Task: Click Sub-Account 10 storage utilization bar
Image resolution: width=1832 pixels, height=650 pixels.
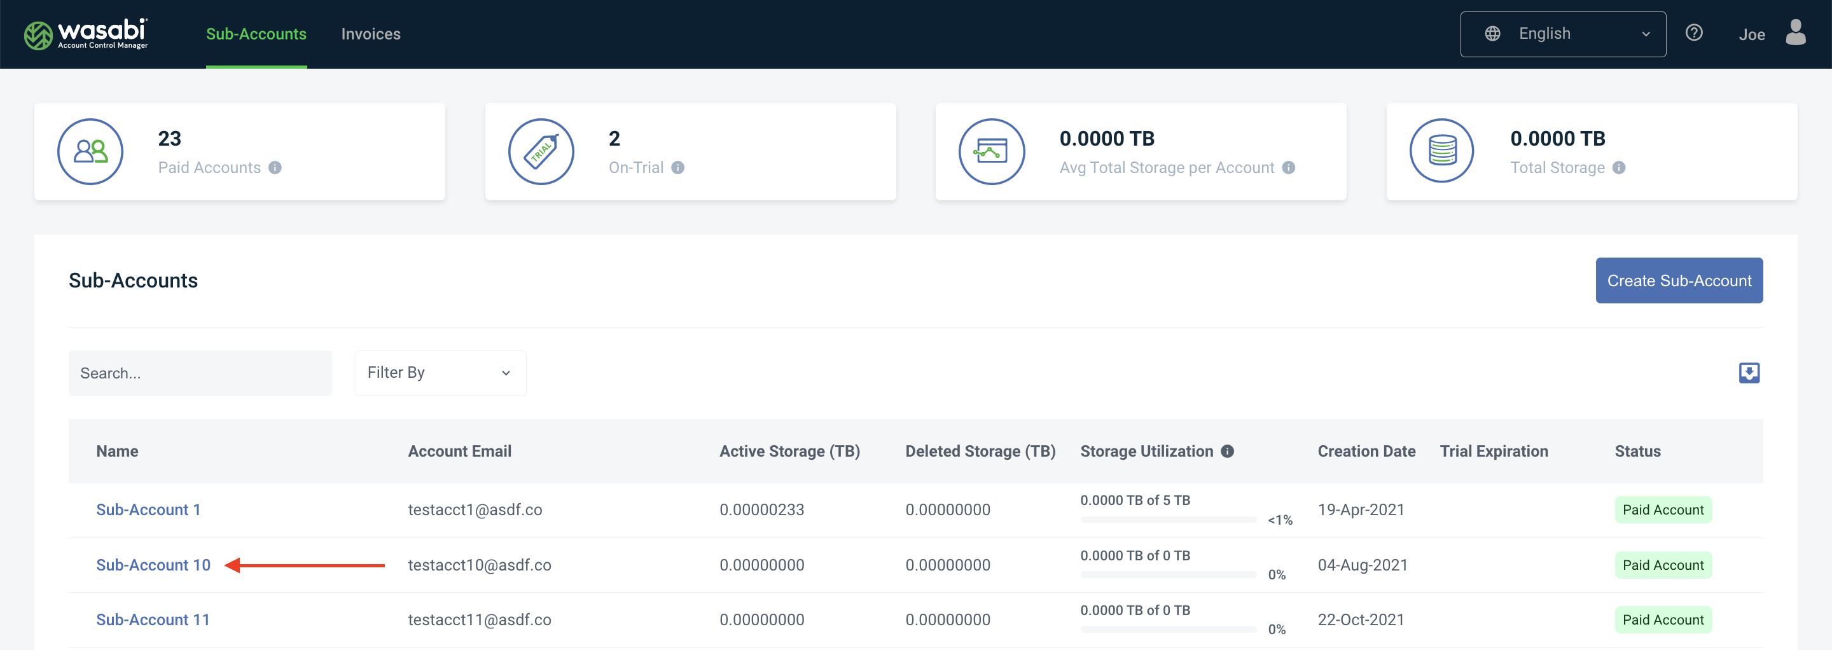Action: pyautogui.click(x=1168, y=574)
